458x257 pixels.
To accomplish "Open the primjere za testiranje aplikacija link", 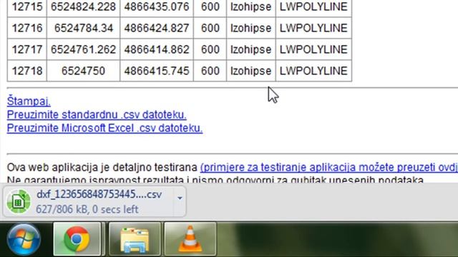I will pyautogui.click(x=329, y=167).
